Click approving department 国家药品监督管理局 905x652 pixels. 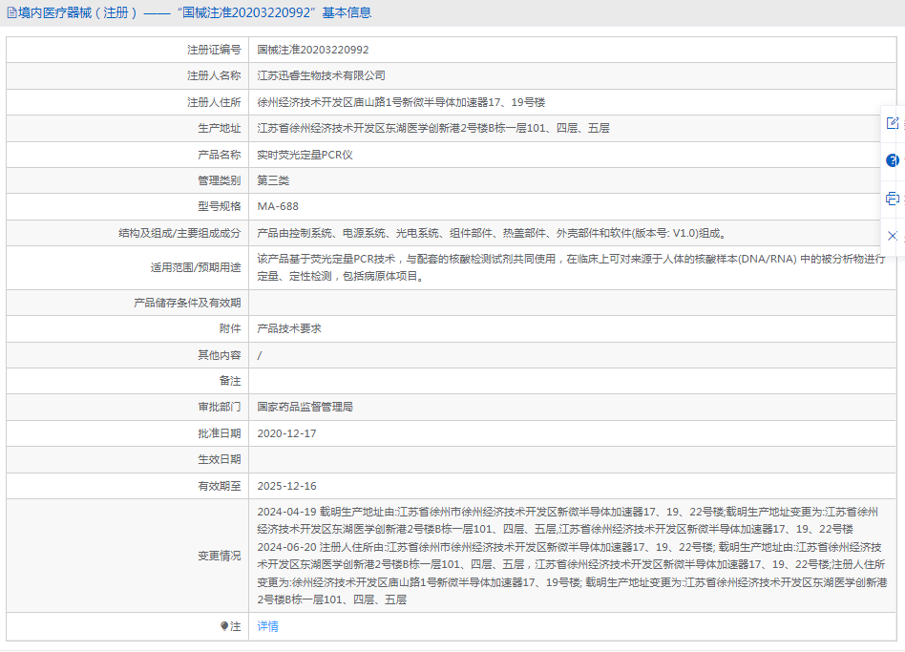[x=305, y=407]
